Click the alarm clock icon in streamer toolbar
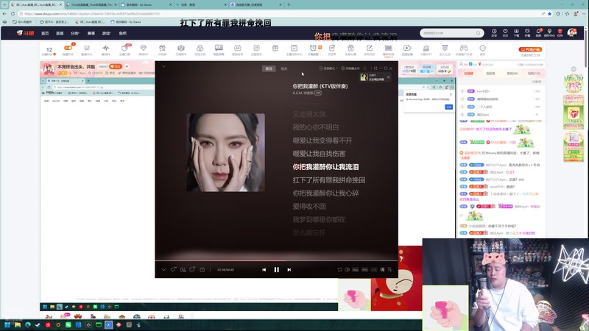 (x=312, y=48)
